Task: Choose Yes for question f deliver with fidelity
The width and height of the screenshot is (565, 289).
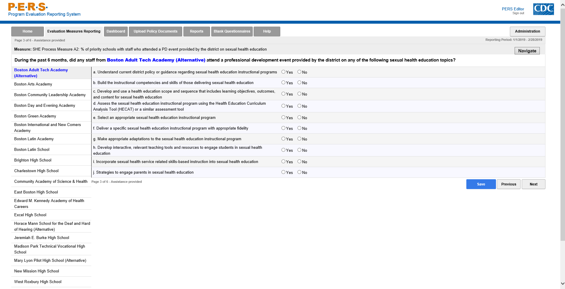Action: pos(284,128)
